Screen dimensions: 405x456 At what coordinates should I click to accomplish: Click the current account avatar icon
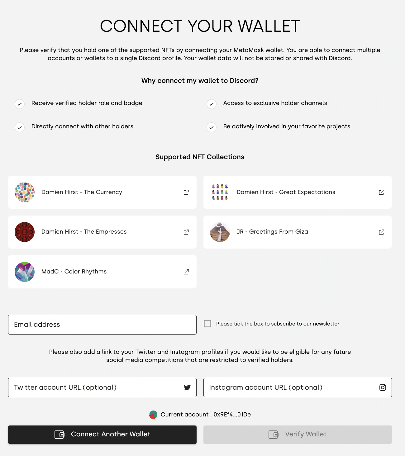tap(153, 415)
